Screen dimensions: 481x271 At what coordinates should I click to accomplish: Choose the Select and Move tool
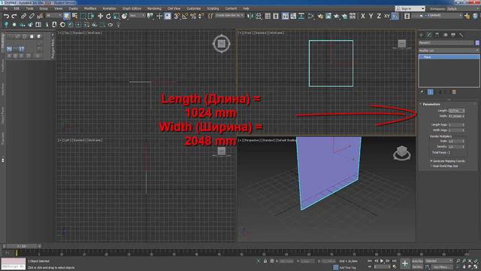[100, 16]
